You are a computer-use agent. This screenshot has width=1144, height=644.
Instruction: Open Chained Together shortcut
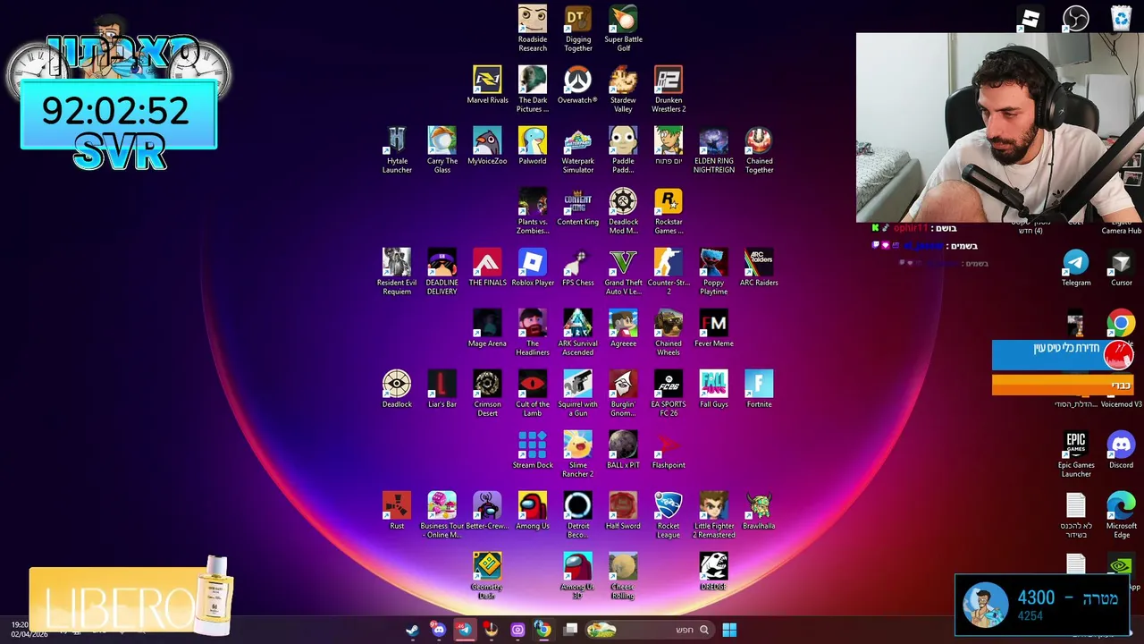pos(759,150)
